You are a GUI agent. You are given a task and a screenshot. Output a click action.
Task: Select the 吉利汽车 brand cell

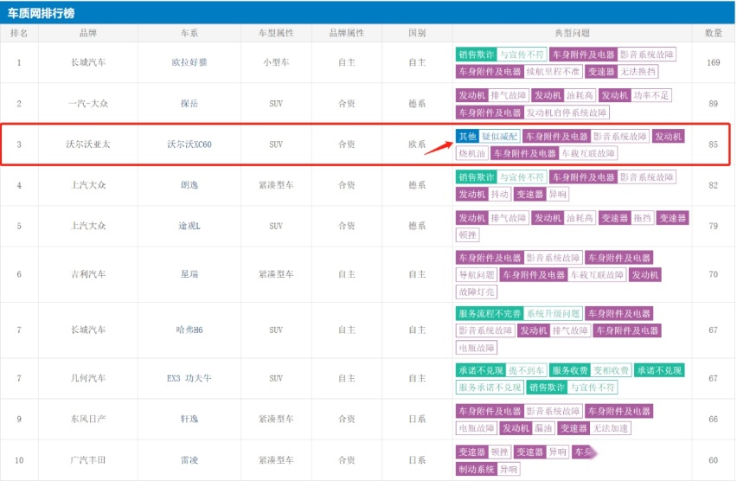click(x=88, y=274)
